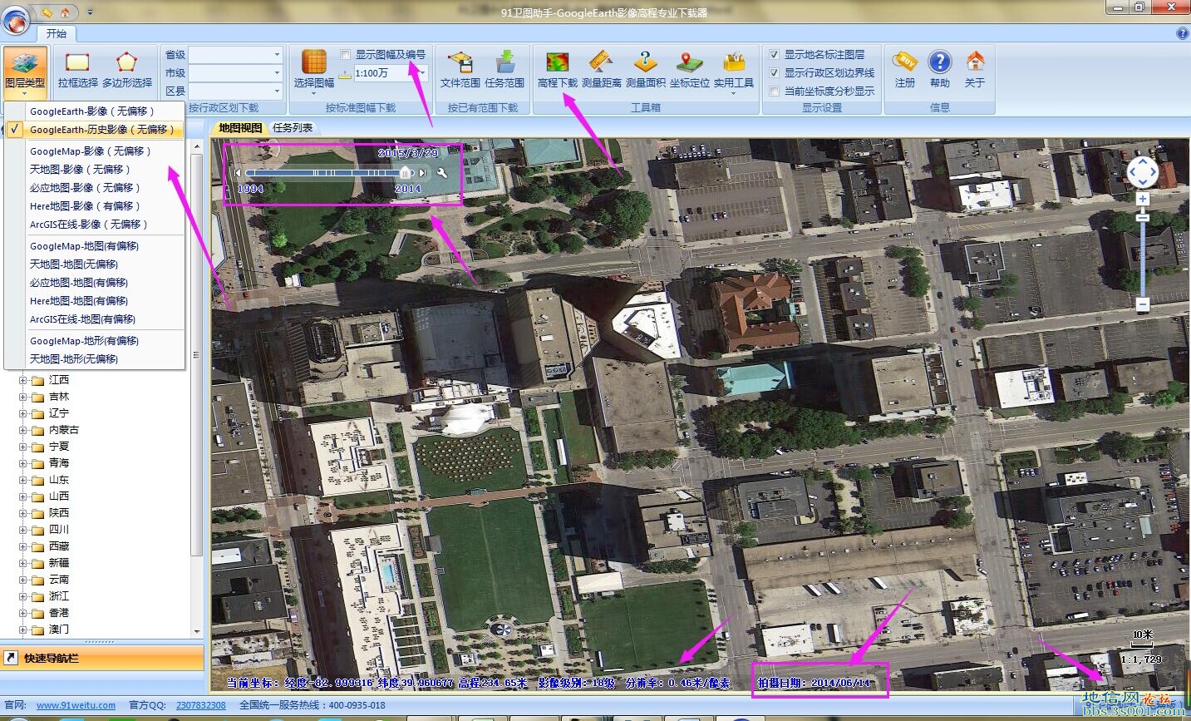Choose GoogleMap-地形(有偏移) layer
1191x721 pixels.
(94, 340)
